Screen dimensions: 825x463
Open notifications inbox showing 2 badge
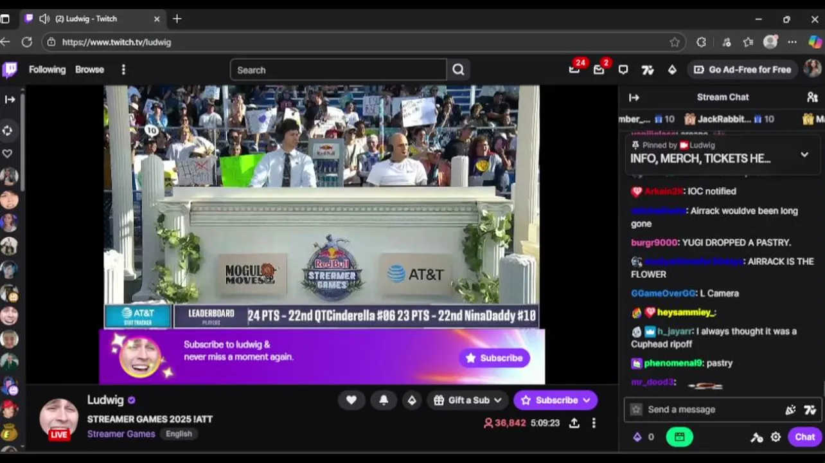coord(599,69)
